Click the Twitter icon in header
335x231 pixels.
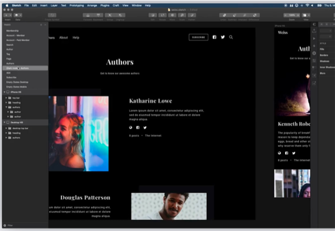click(223, 37)
